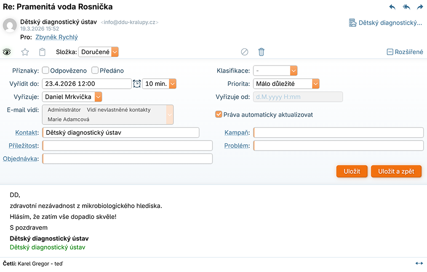Image resolution: width=427 pixels, height=272 pixels.
Task: Click the star icon to mark email
Action: coord(25,52)
